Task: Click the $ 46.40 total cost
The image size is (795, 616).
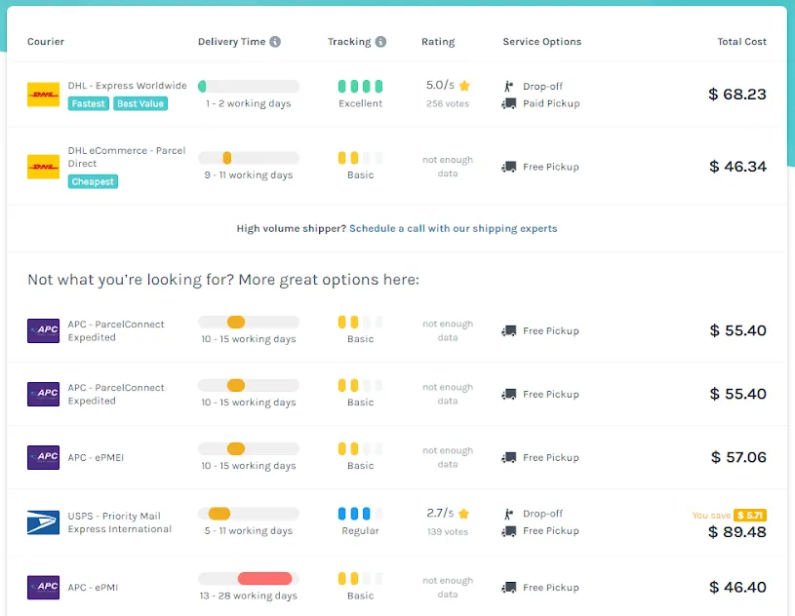Action: [x=737, y=587]
